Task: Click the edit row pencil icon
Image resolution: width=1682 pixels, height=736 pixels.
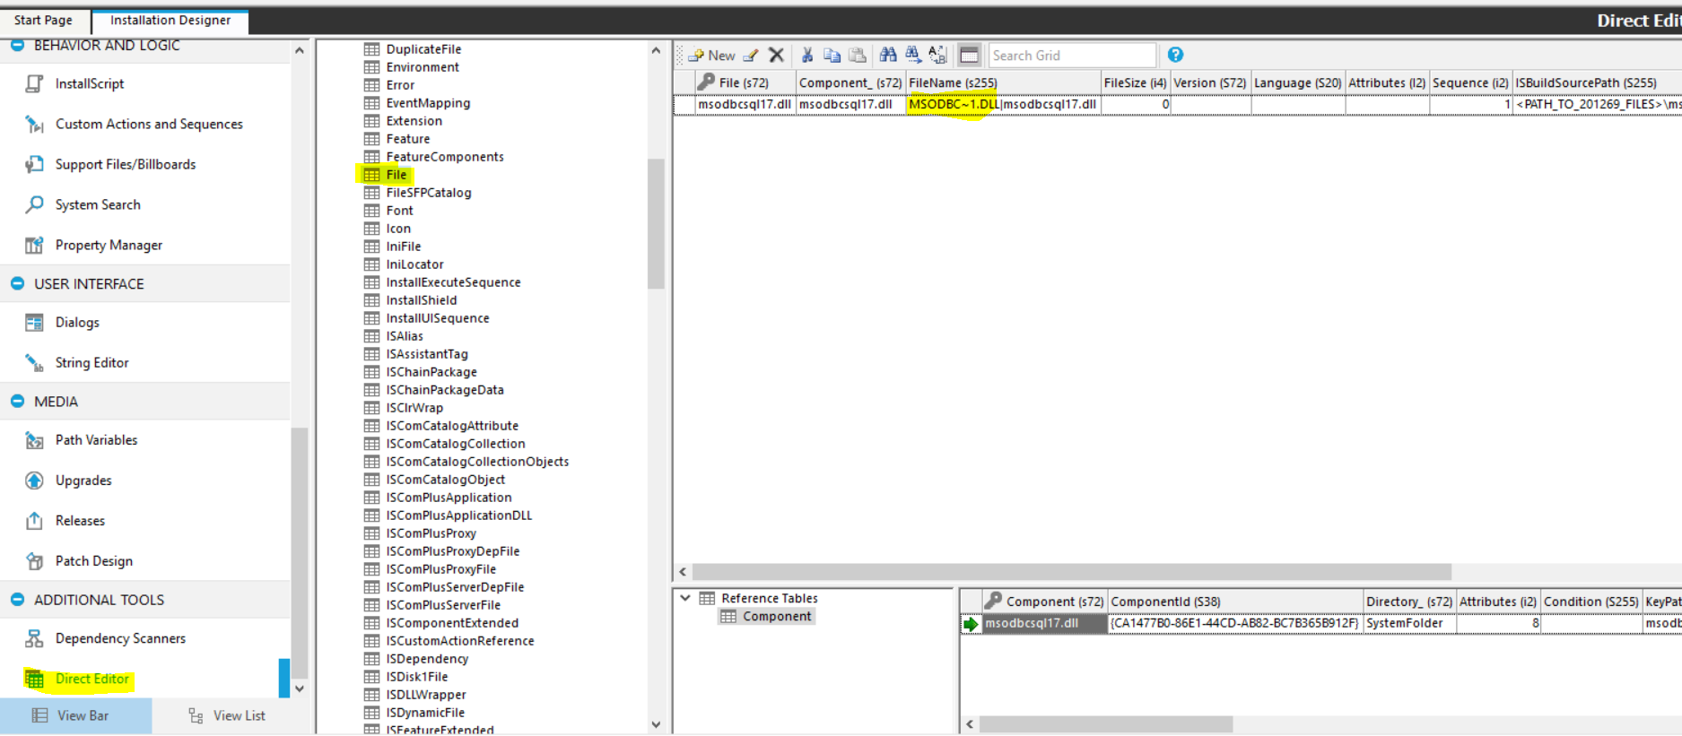Action: (x=751, y=56)
